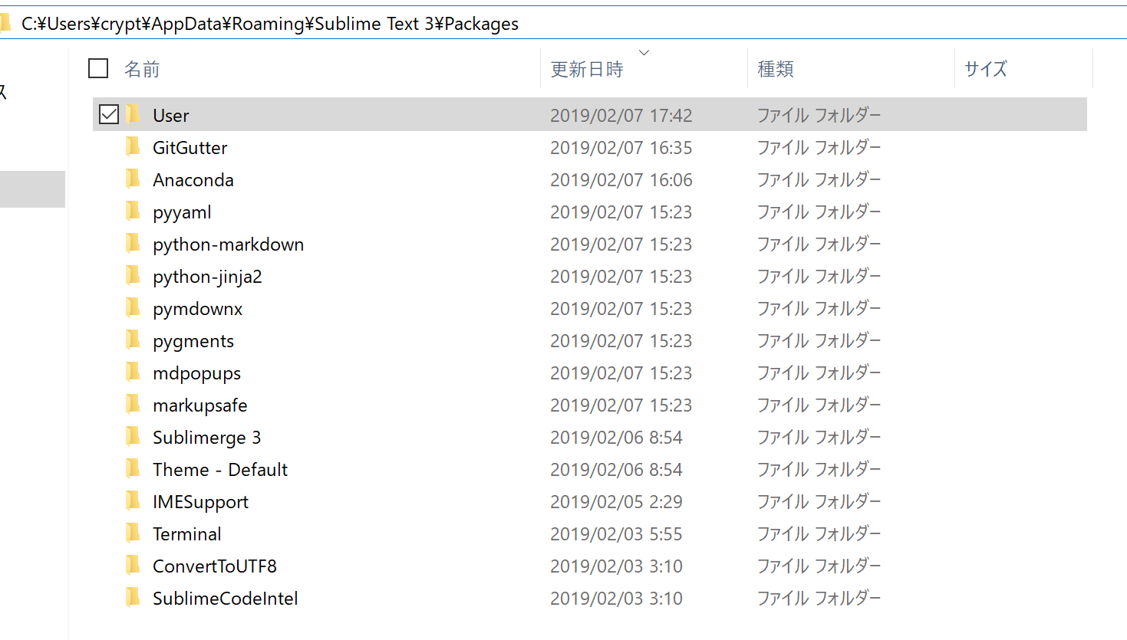Click the SublimeCodeIntel folder icon
Viewport: 1127px width, 640px height.
tap(133, 598)
